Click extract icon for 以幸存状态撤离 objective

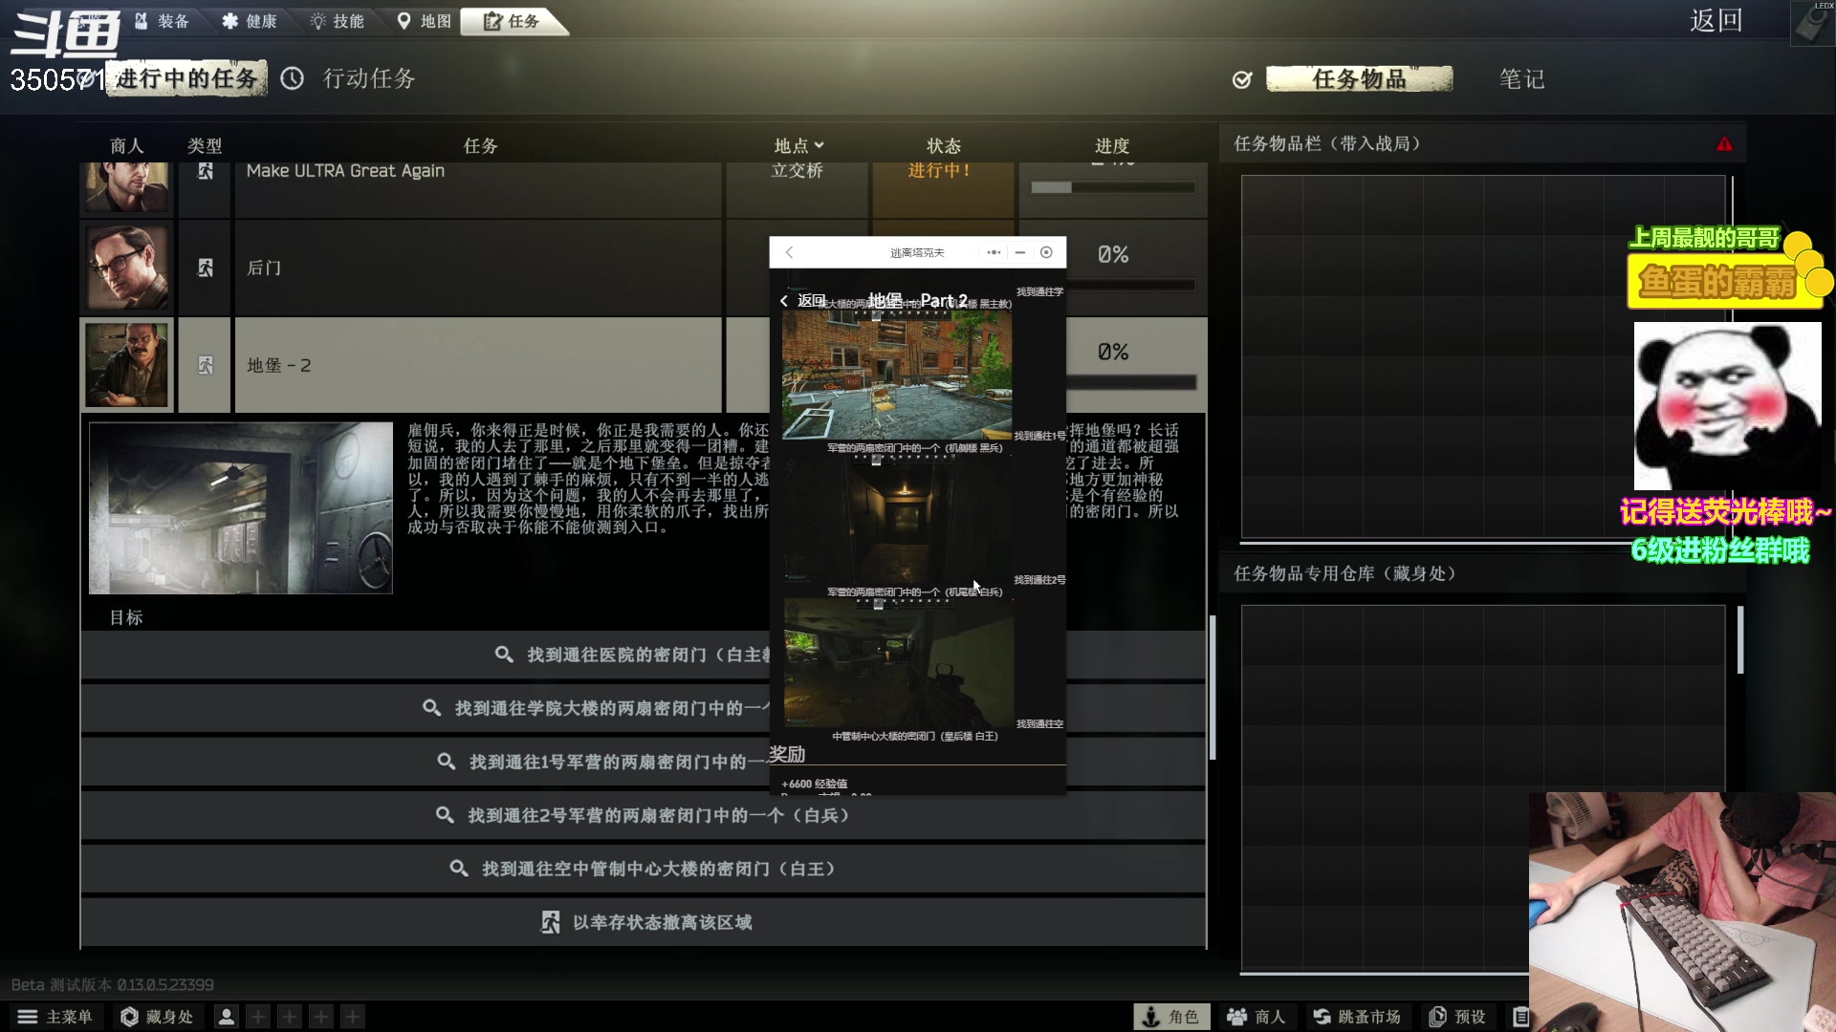pos(550,922)
